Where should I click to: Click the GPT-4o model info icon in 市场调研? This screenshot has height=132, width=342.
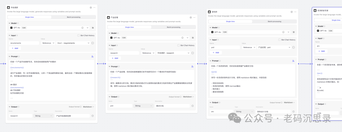point(82,28)
